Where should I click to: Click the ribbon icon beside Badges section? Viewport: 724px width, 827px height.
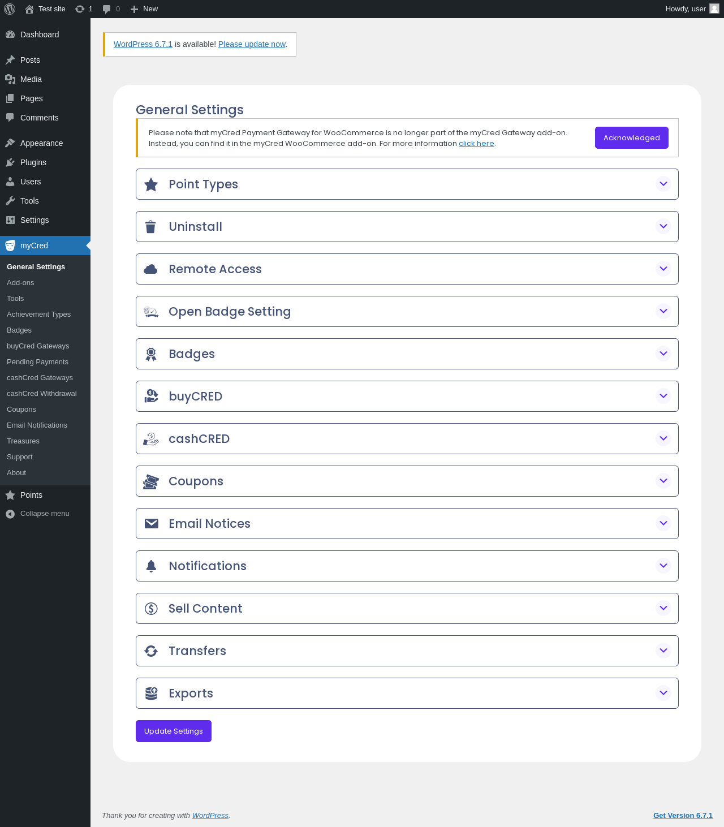pos(151,354)
